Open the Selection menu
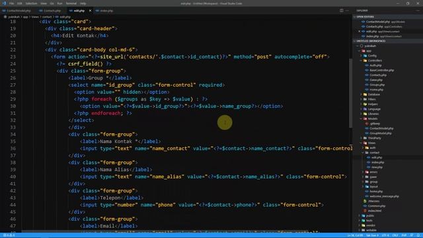423x238 pixels. point(31,3)
